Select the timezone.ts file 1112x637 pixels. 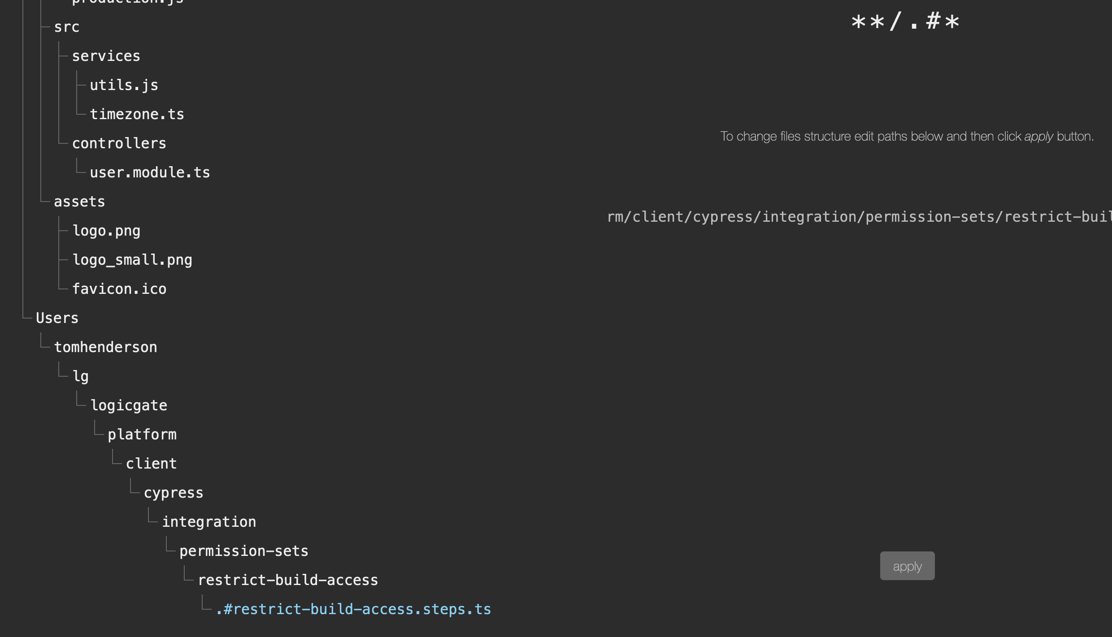(137, 113)
